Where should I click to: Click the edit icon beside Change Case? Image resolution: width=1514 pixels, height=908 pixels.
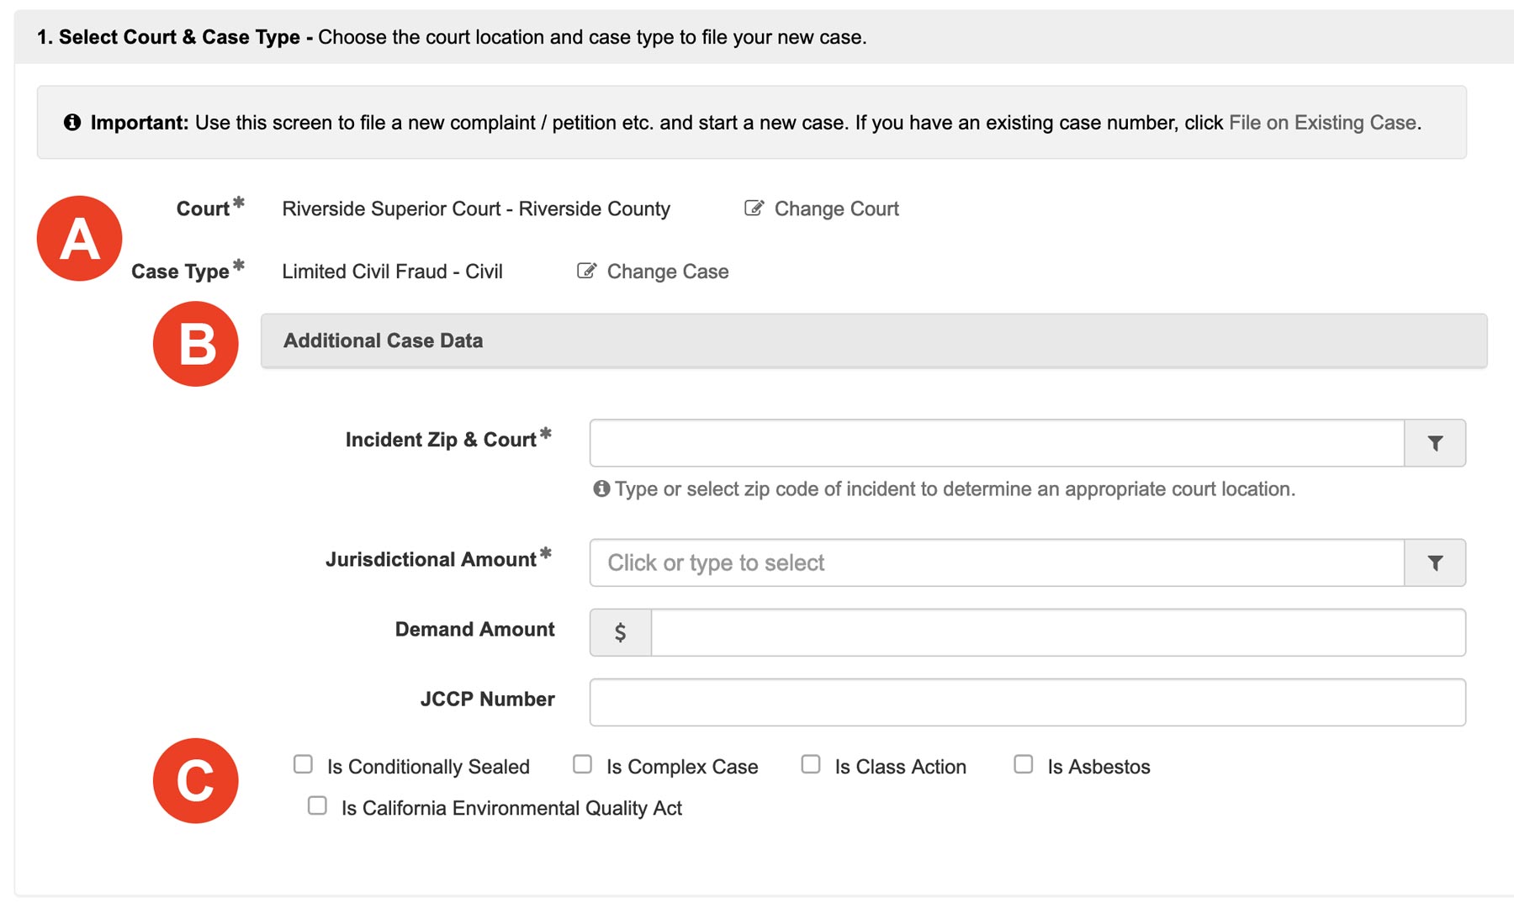(x=587, y=270)
